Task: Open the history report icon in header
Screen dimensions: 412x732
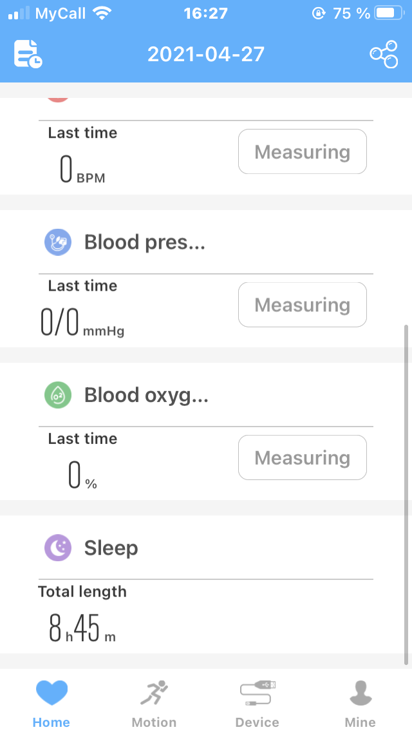Action: click(x=28, y=53)
